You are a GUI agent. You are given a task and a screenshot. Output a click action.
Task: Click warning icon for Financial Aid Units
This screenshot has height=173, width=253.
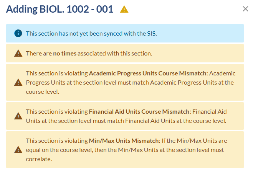pos(18,116)
